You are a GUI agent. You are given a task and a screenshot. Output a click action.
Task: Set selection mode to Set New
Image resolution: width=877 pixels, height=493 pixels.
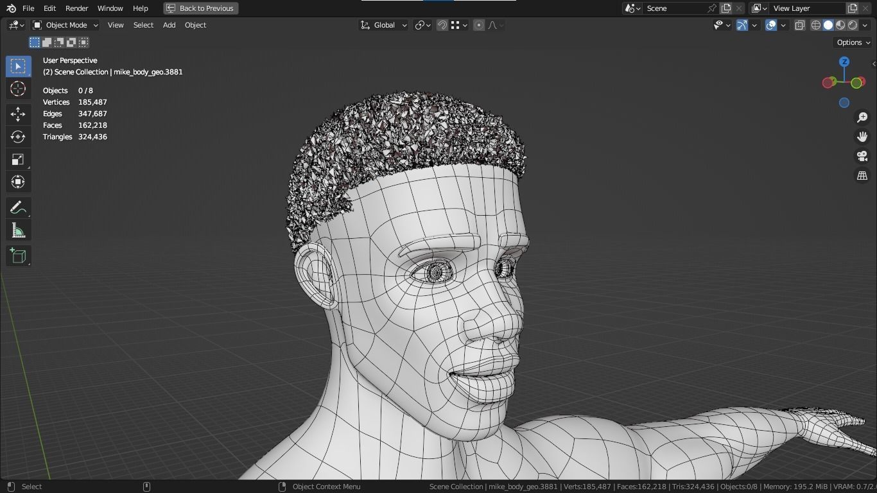pyautogui.click(x=35, y=42)
